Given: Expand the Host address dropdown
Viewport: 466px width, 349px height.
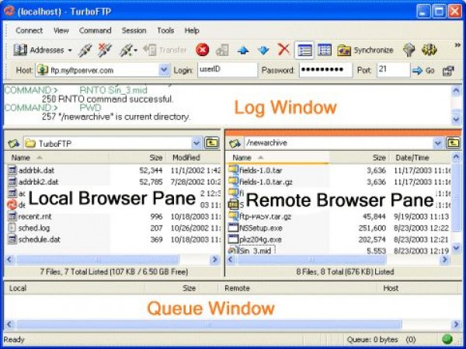Looking at the screenshot, I should (164, 70).
